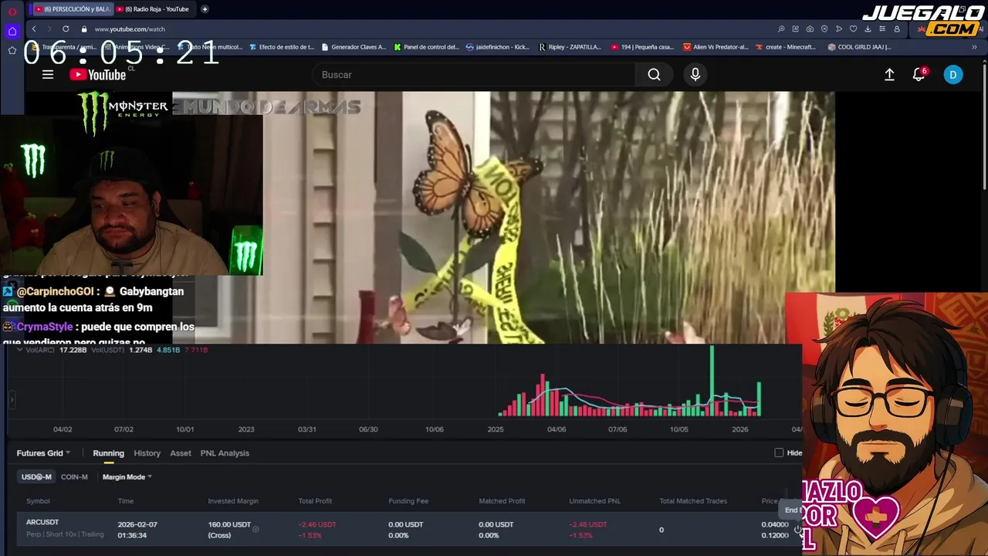
Task: Open the account avatar D
Action: click(953, 74)
